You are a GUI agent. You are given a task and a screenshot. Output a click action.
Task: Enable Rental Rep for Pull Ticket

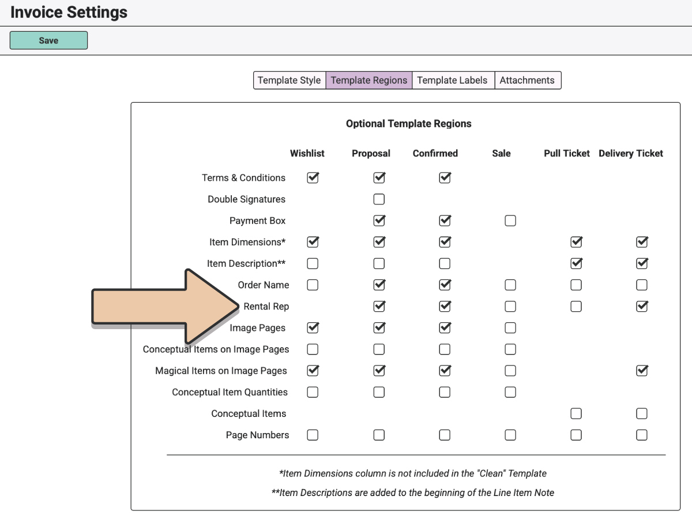pyautogui.click(x=576, y=306)
